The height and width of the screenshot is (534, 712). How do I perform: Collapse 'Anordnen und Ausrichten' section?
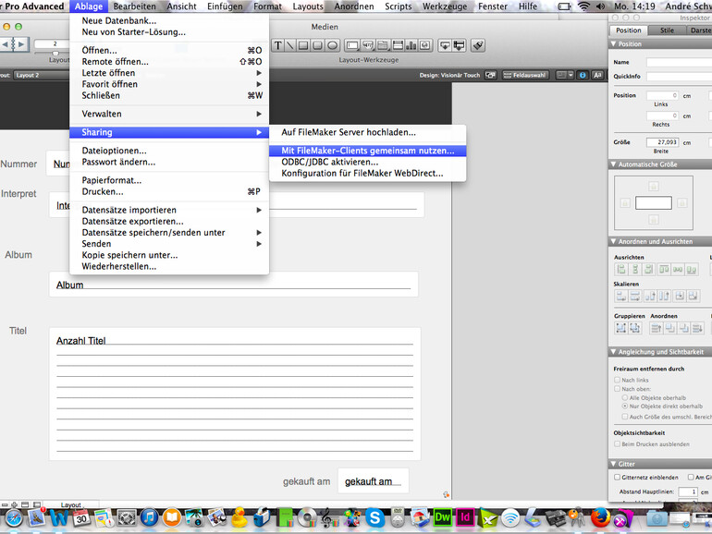pyautogui.click(x=660, y=241)
